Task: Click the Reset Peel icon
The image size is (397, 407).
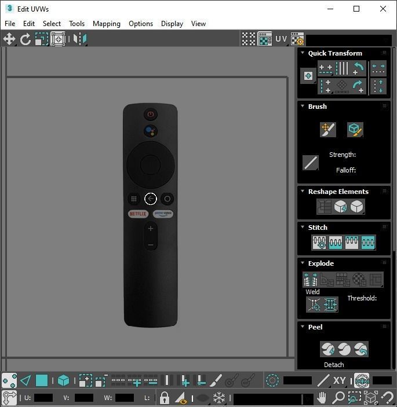Action: [x=360, y=349]
